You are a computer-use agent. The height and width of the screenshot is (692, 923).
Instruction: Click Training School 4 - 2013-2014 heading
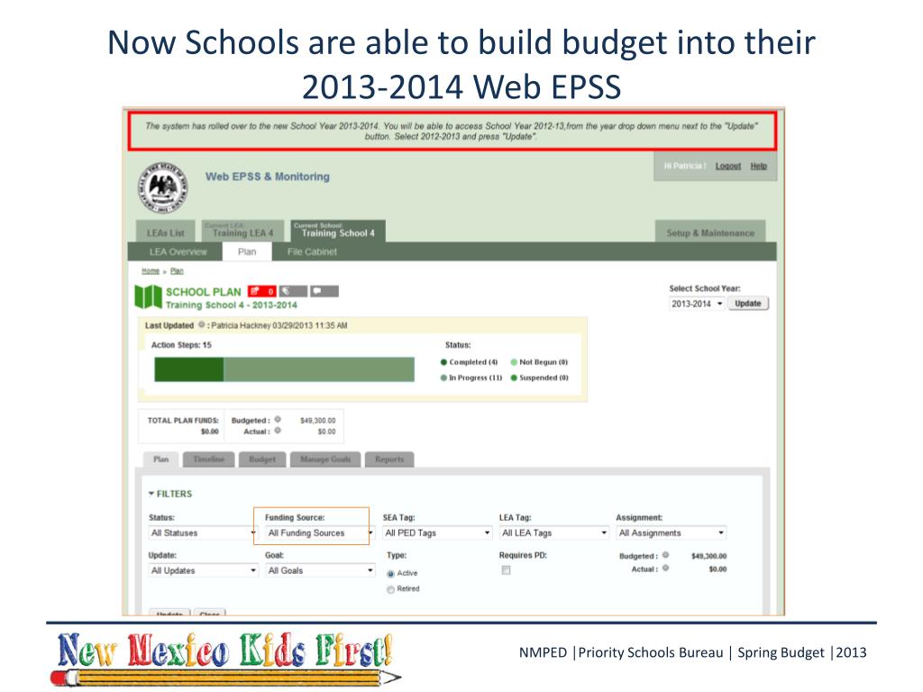pyautogui.click(x=232, y=305)
